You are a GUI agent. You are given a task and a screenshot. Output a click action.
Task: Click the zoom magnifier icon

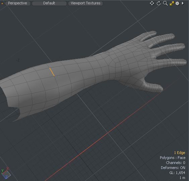pyautogui.click(x=165, y=3)
